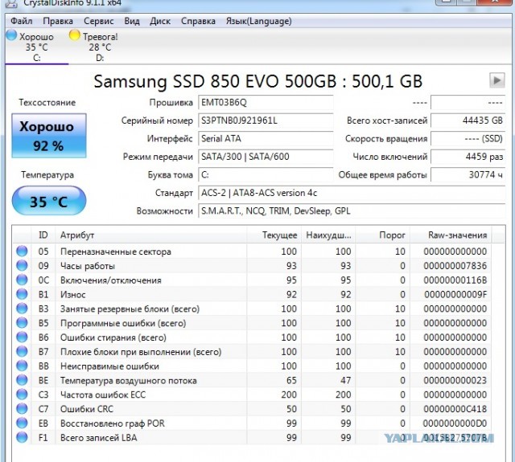Click status orb for attribute F1
Viewport: 515px width, 462px height.
tap(22, 437)
